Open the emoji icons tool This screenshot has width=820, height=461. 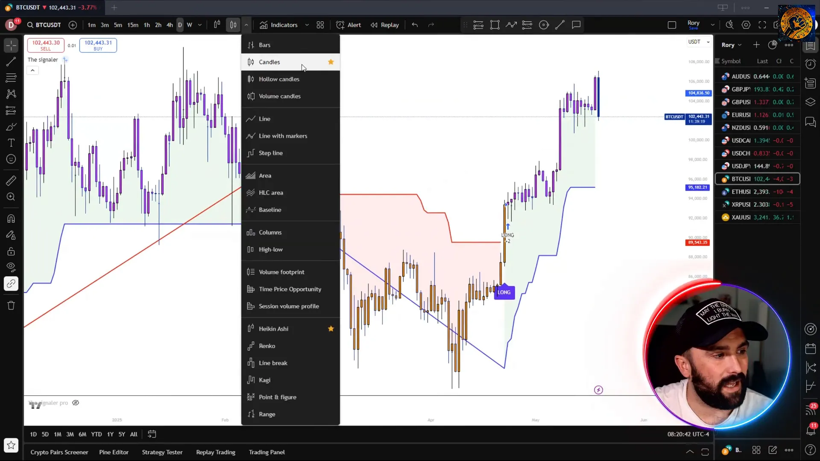point(11,159)
